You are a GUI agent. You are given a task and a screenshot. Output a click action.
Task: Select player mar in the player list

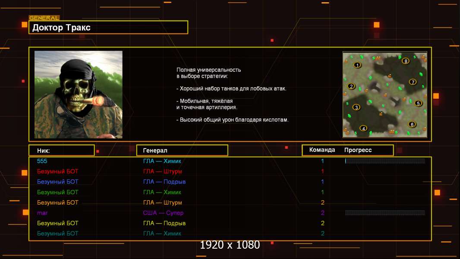(42, 213)
